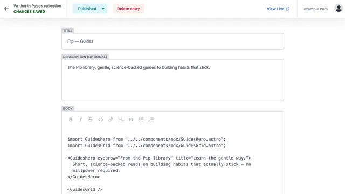
Task: Toggle italic formatting in body toolbar
Action: [x=80, y=120]
